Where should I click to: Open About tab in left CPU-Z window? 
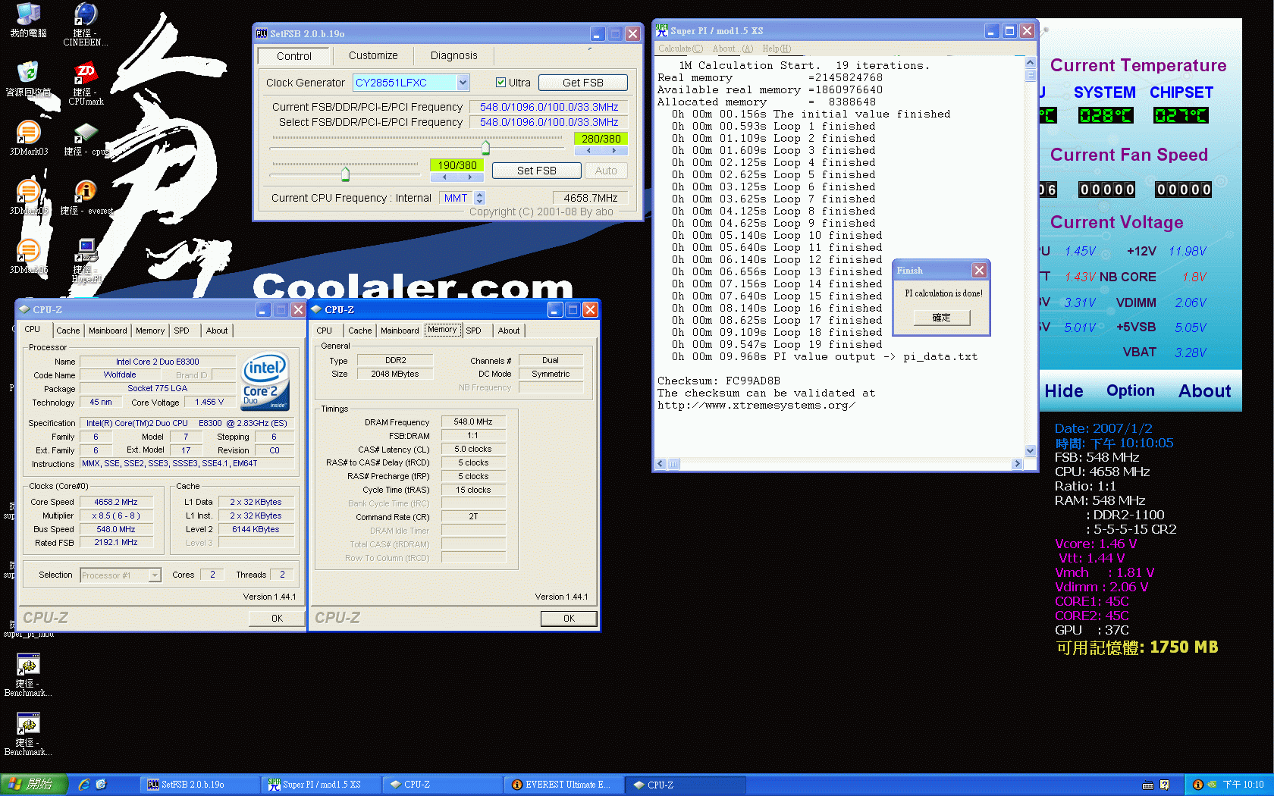(217, 331)
